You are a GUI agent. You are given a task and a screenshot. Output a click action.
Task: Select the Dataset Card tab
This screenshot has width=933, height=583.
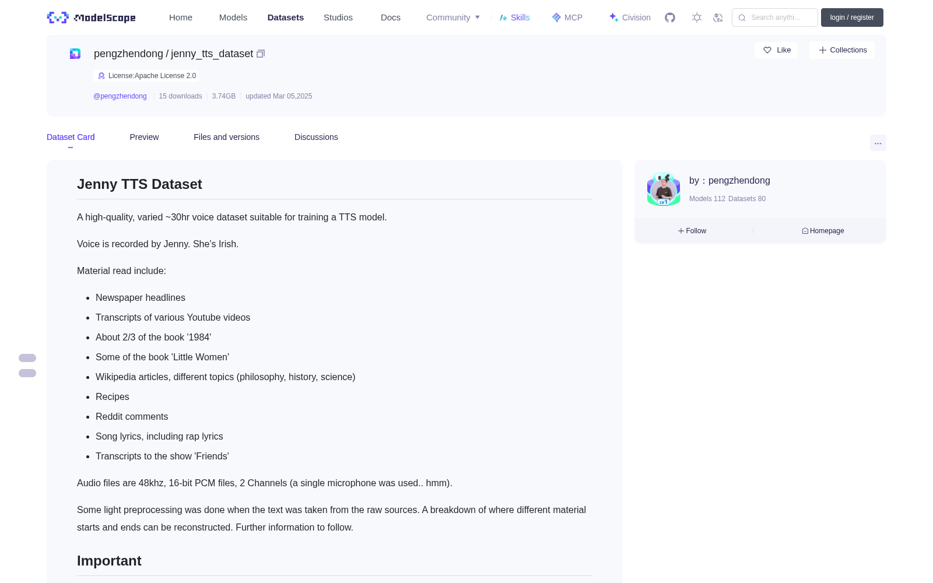coord(71,137)
